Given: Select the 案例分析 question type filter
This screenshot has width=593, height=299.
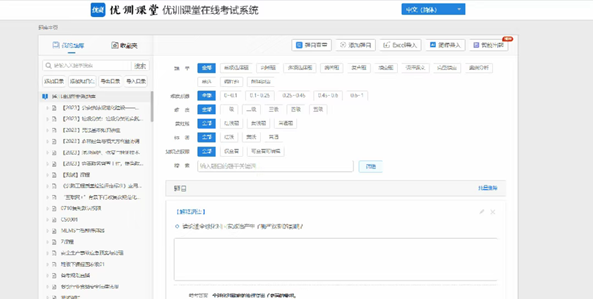Looking at the screenshot, I should [476, 68].
